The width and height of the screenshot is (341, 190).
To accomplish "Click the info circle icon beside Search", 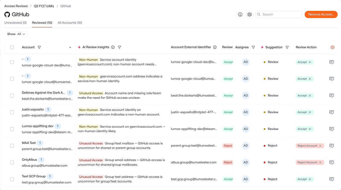I will point(240,14).
